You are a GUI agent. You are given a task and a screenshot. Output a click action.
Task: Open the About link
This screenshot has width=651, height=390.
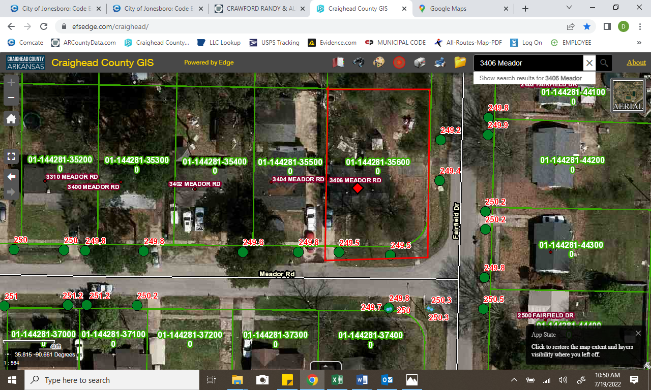click(x=636, y=62)
